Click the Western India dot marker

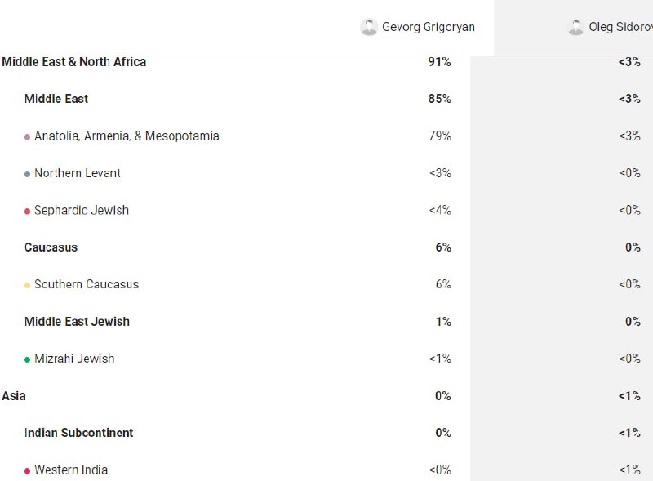pyautogui.click(x=27, y=471)
